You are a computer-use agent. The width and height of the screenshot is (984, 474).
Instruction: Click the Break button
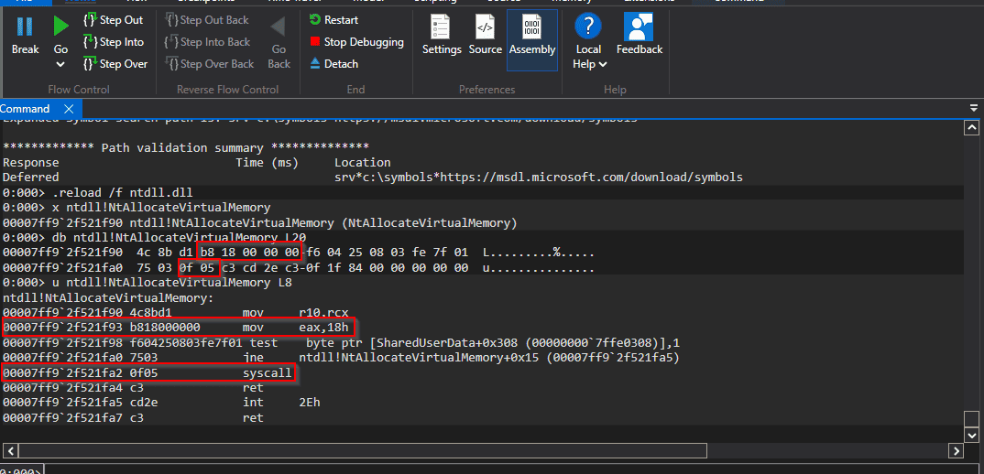25,36
